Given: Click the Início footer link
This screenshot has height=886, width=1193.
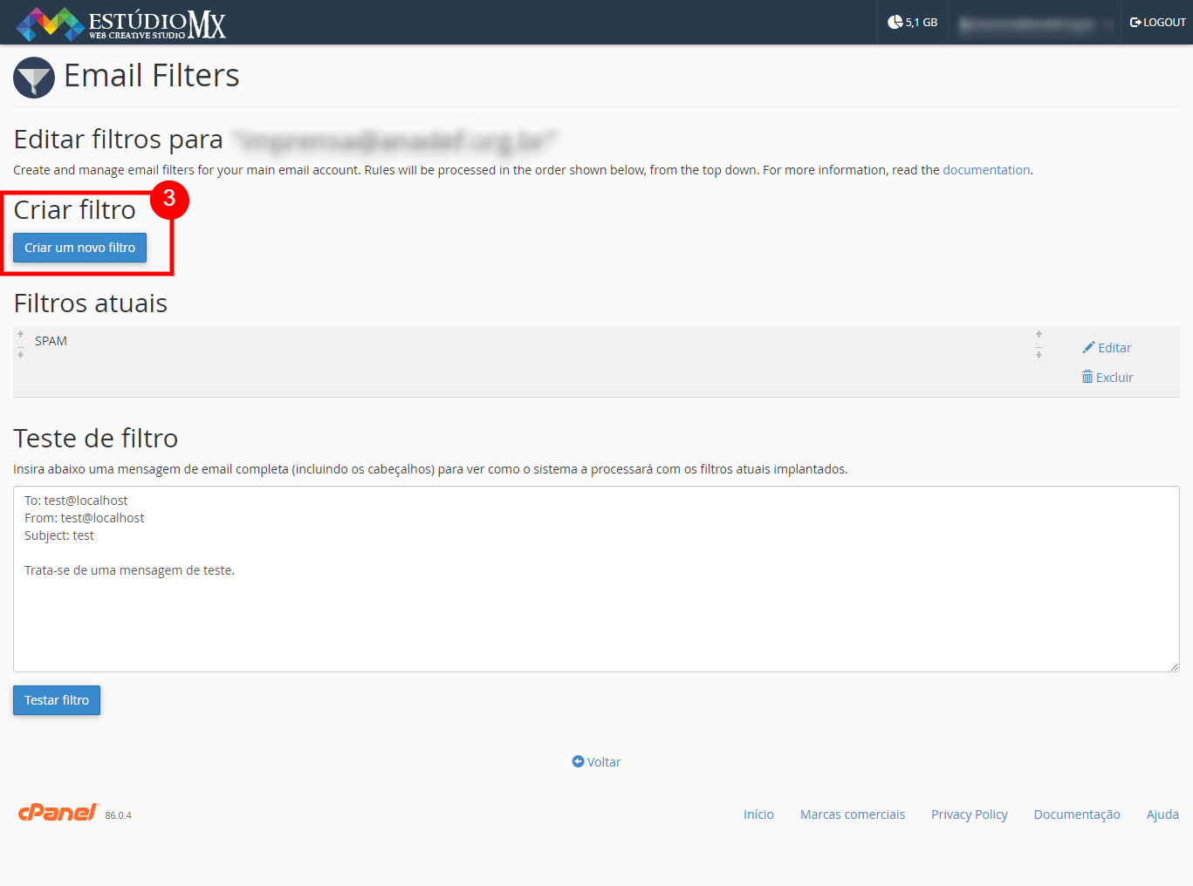Looking at the screenshot, I should coord(758,814).
